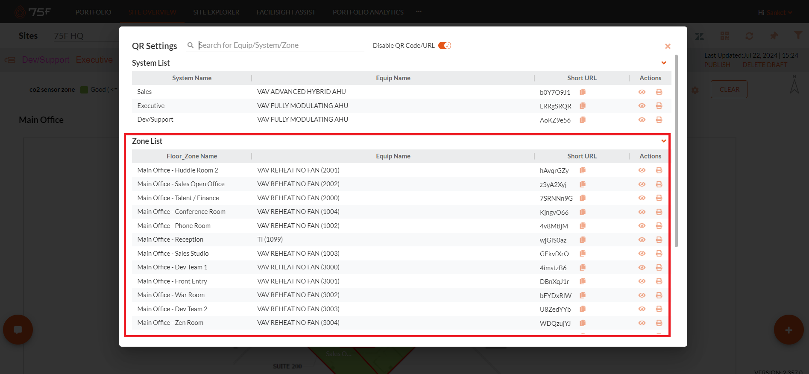809x374 pixels.
Task: Click the CLEAR button
Action: pos(729,89)
